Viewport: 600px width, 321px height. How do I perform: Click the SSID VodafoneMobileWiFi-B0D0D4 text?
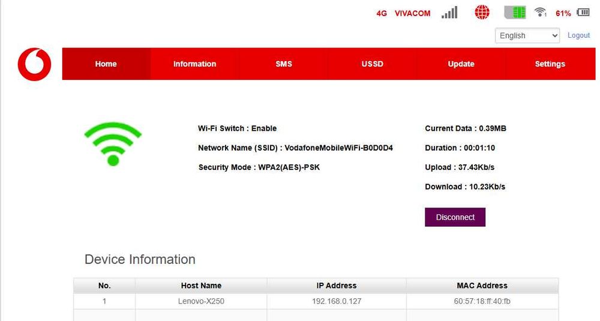(295, 148)
